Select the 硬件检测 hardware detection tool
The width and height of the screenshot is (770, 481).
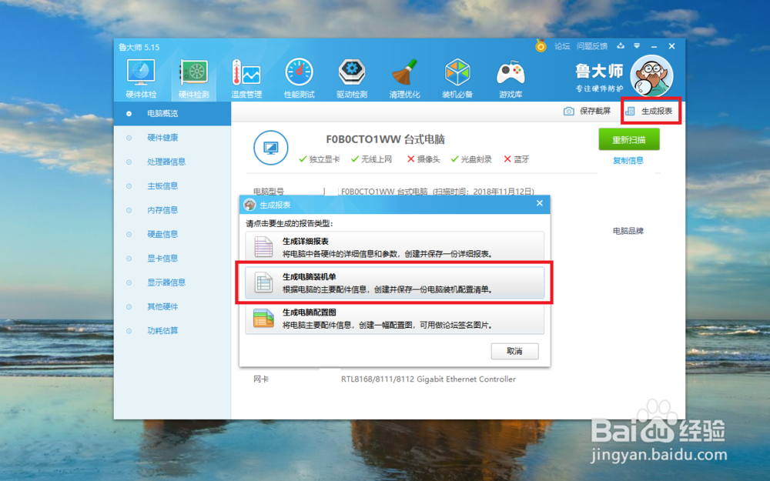194,78
